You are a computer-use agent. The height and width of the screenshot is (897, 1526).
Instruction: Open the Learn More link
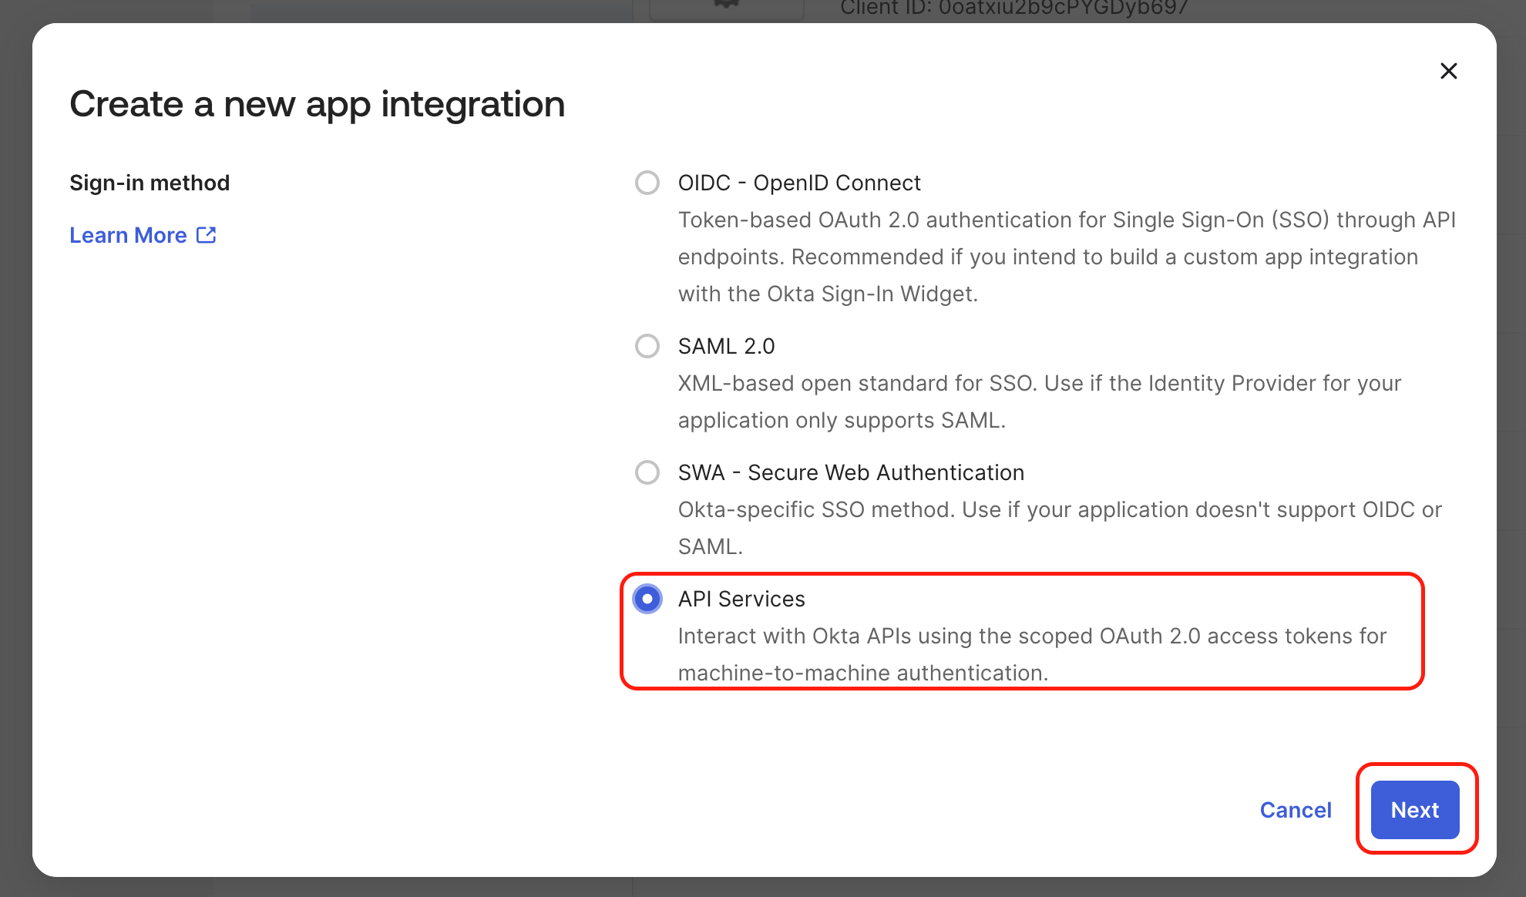128,235
